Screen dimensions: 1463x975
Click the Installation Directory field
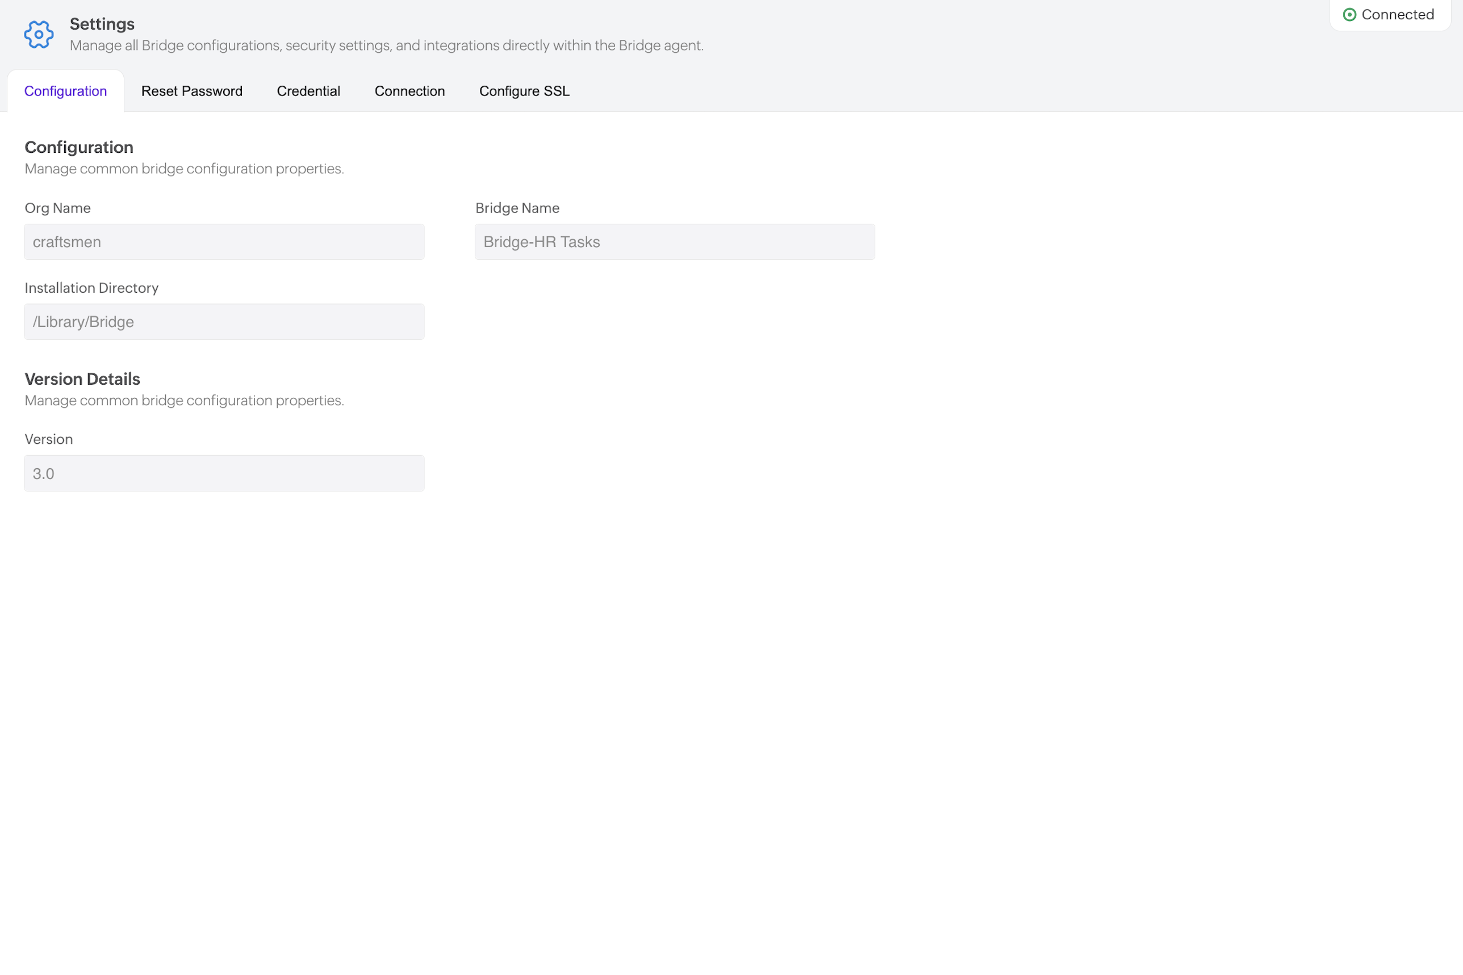coord(224,322)
